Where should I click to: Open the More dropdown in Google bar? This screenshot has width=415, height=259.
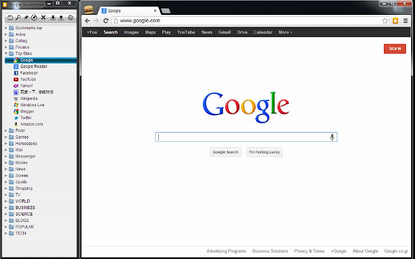coord(285,32)
